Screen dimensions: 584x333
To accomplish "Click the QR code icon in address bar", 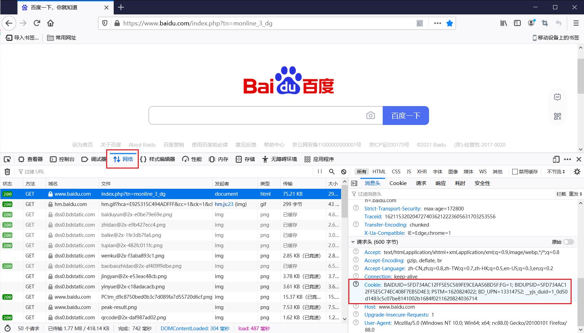I will pos(420,23).
